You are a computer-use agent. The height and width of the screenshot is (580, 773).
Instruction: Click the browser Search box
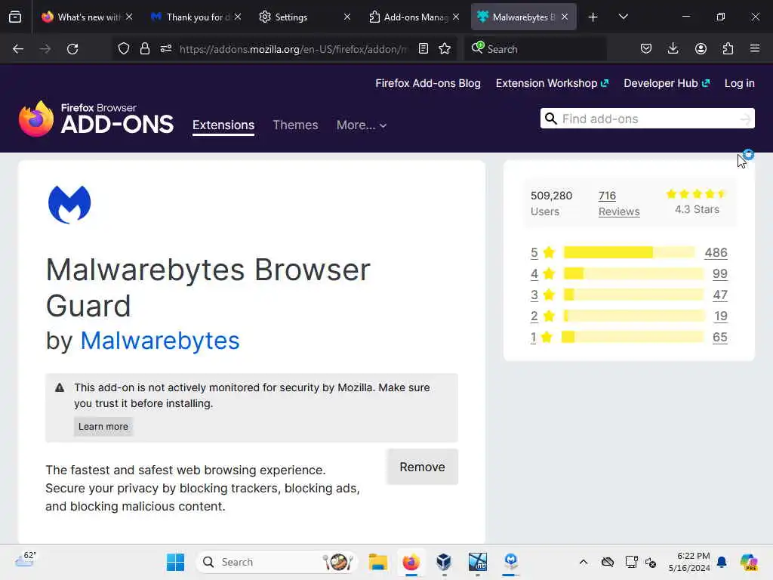[x=535, y=49]
